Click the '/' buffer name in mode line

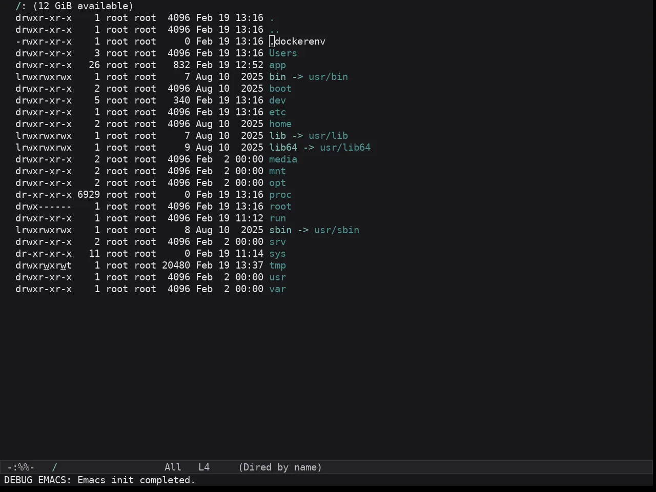(x=55, y=467)
